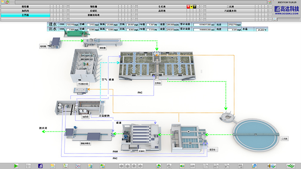Click the green arrow picture import icon

(x=102, y=166)
